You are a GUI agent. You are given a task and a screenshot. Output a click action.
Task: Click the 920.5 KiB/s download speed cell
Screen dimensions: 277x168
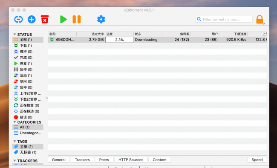236,40
